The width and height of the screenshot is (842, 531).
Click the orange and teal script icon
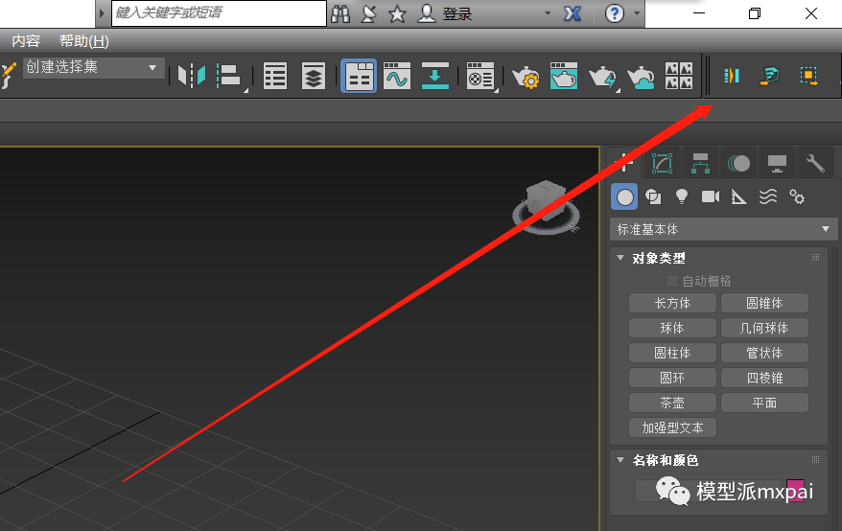769,76
